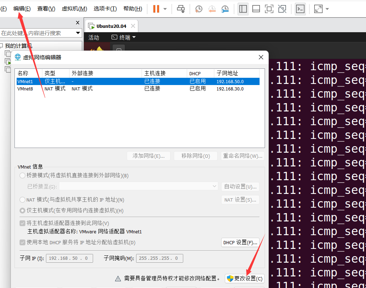Viewport: 366px width, 288px height.
Task: Close the library sidebar panel
Action: click(78, 23)
